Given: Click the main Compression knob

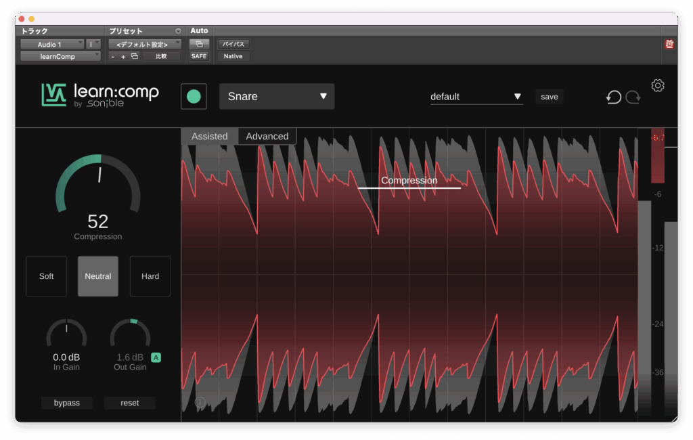Looking at the screenshot, I should [x=98, y=183].
